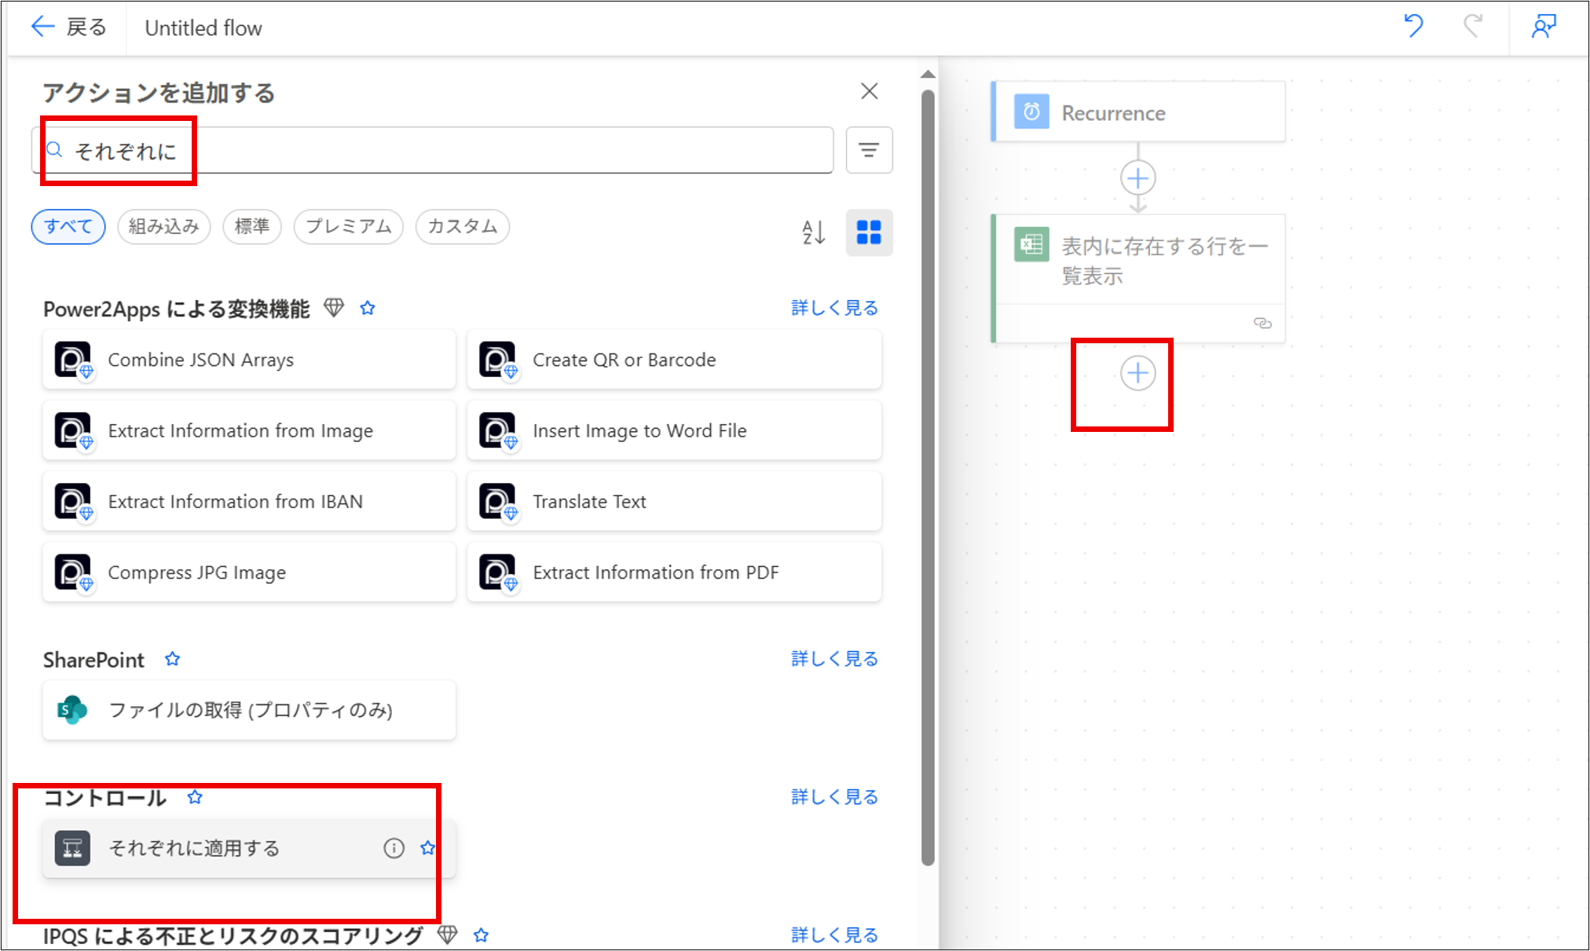Expand 詳しく見る for SharePoint section
Image resolution: width=1590 pixels, height=951 pixels.
coord(834,659)
